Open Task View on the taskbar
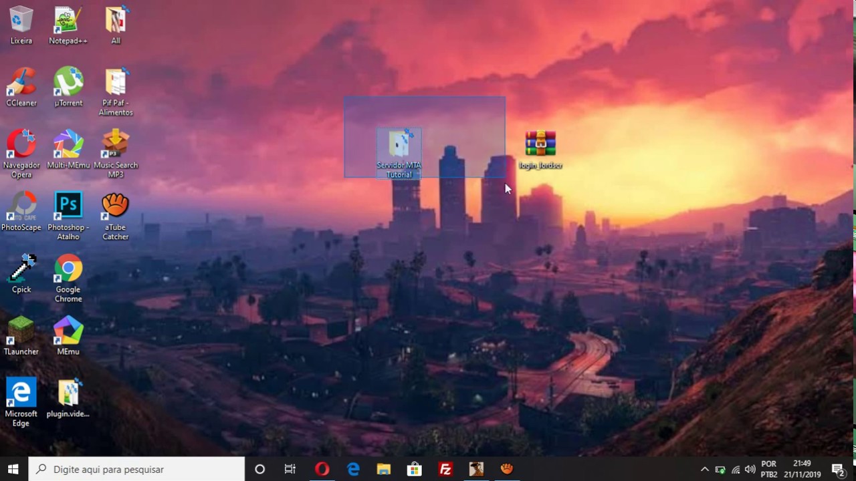Image resolution: width=856 pixels, height=481 pixels. click(x=290, y=469)
